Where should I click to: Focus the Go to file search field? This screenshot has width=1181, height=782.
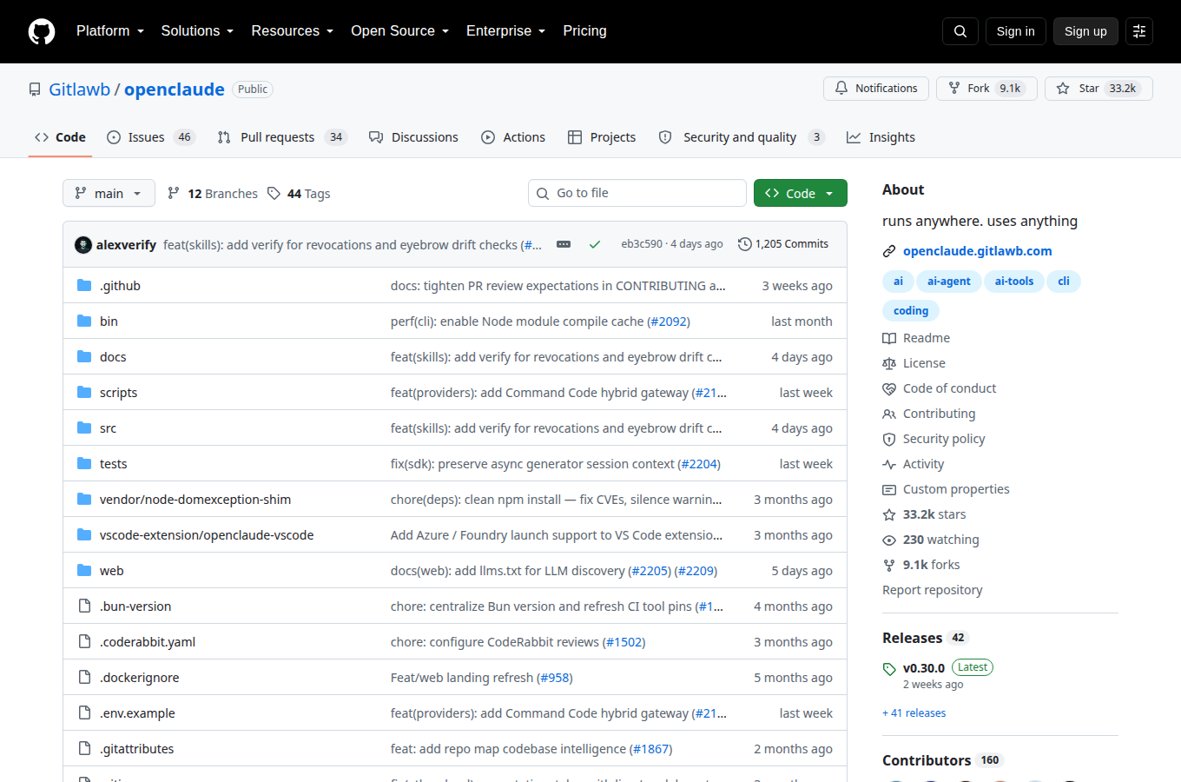tap(637, 193)
